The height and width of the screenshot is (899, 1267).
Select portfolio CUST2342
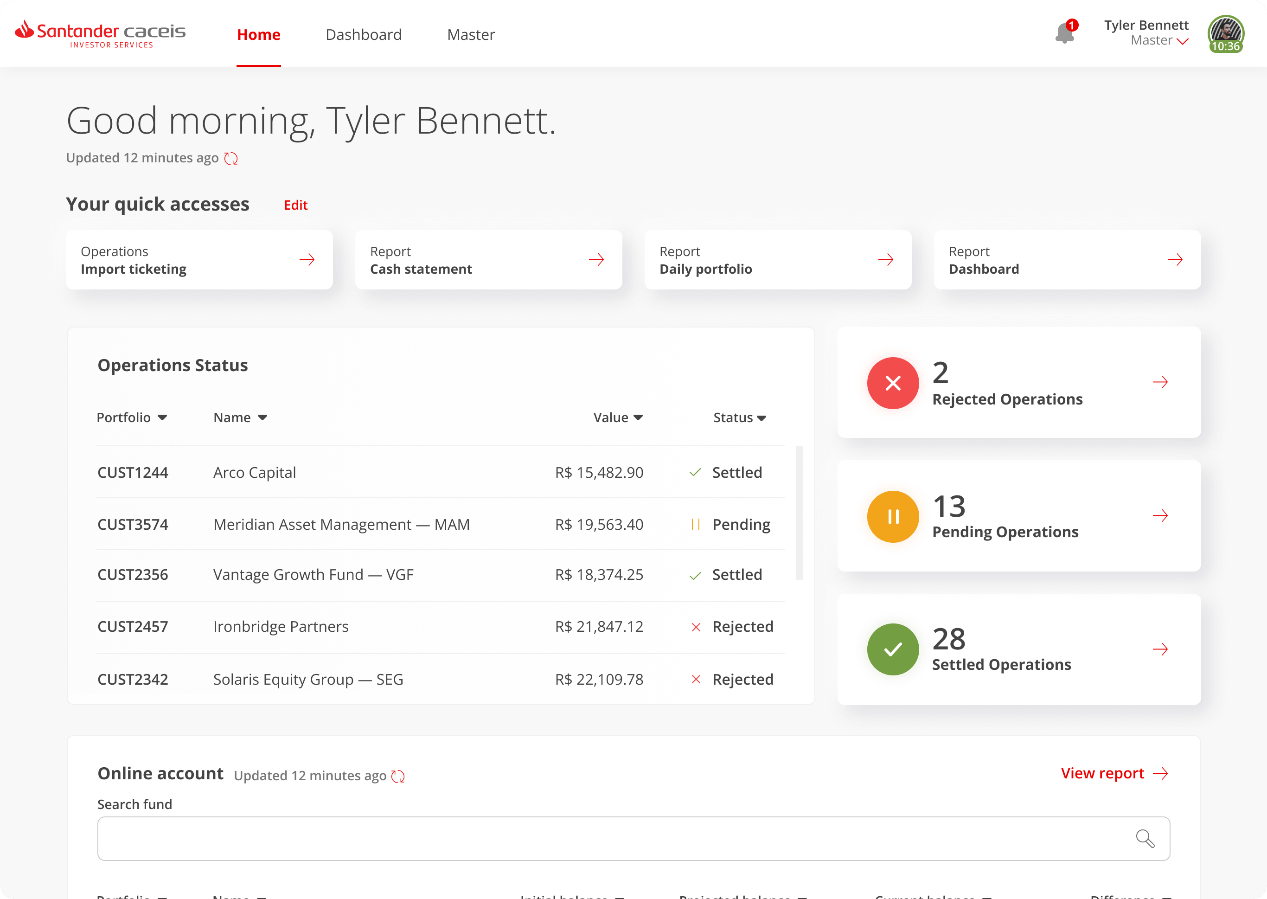(133, 679)
